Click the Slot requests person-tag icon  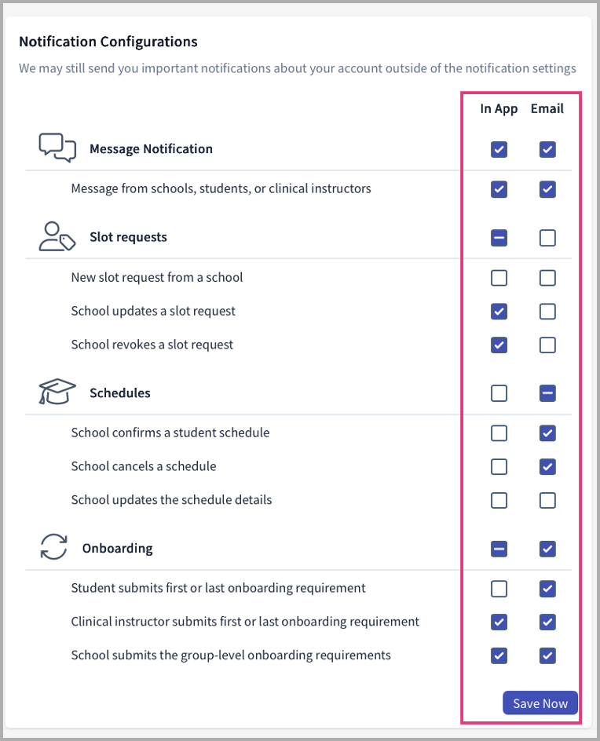click(57, 236)
